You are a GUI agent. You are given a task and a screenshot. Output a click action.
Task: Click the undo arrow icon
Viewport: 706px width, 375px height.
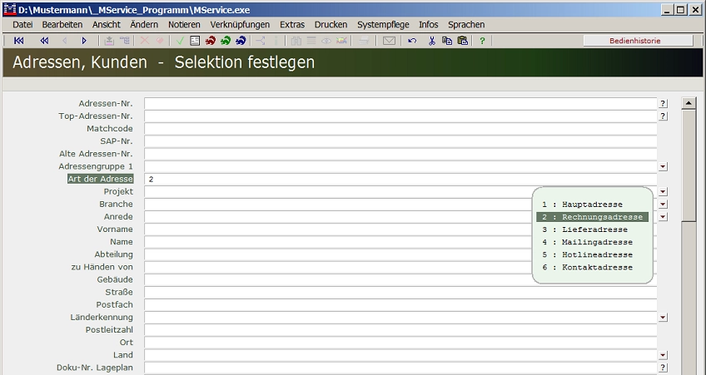click(x=412, y=41)
